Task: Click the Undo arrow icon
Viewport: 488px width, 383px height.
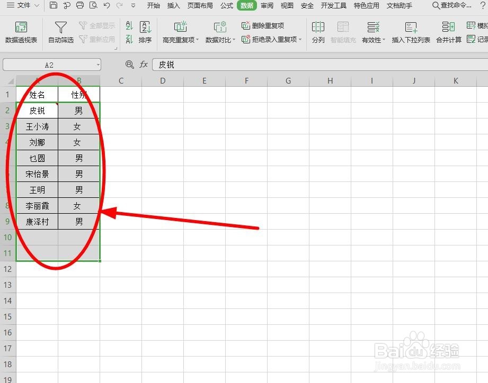Action: pyautogui.click(x=107, y=5)
